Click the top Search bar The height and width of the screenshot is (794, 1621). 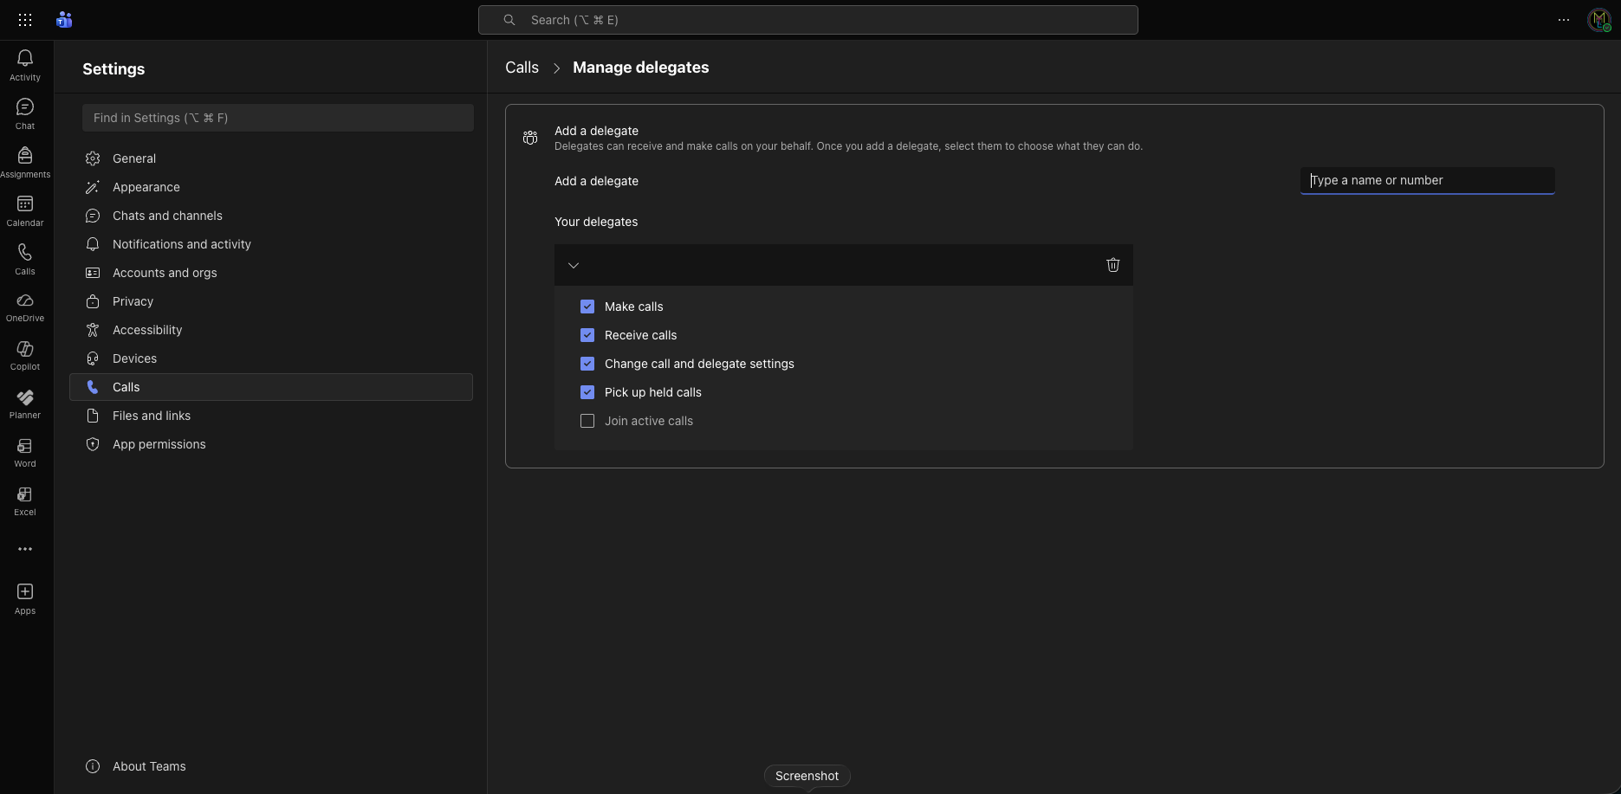click(x=807, y=20)
